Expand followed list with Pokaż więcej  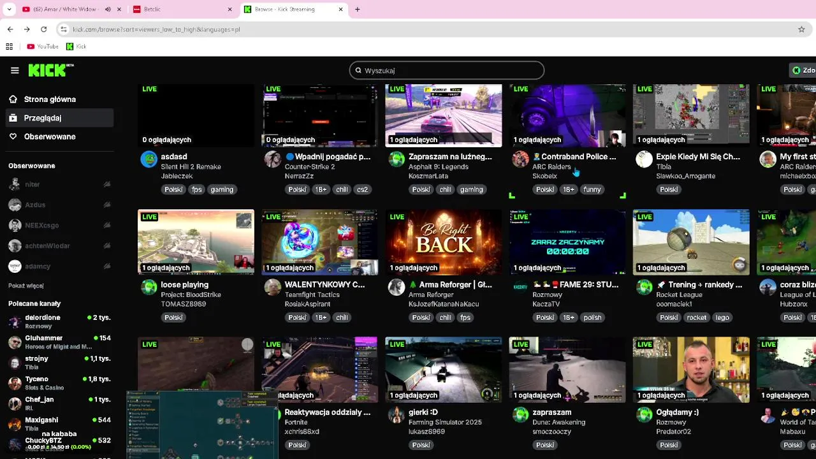point(26,286)
